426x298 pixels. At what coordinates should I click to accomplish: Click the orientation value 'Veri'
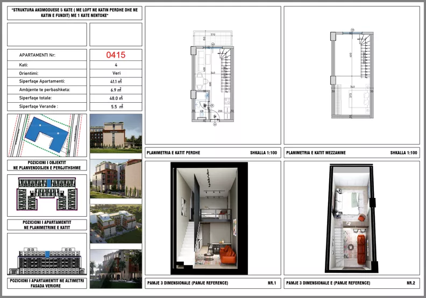pos(116,73)
